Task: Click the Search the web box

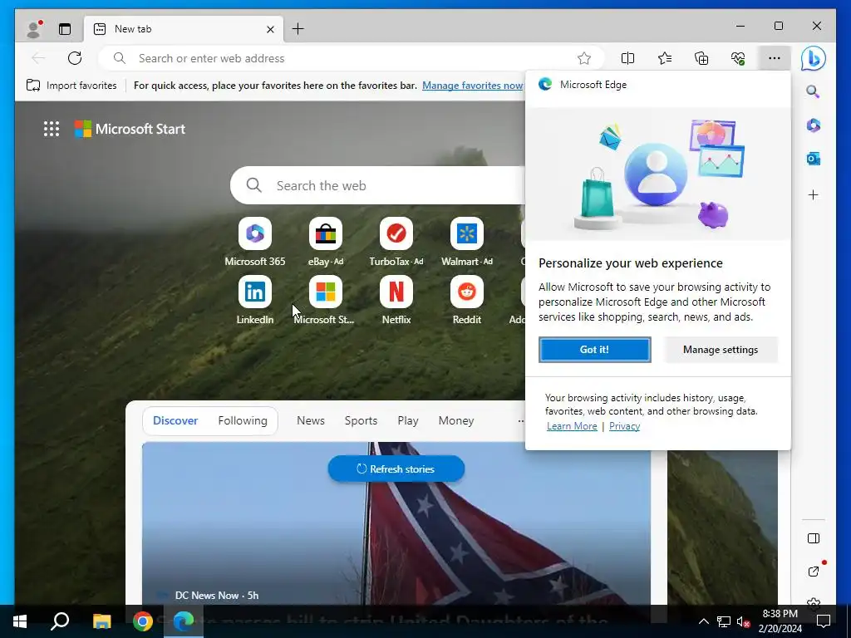Action: pyautogui.click(x=378, y=185)
